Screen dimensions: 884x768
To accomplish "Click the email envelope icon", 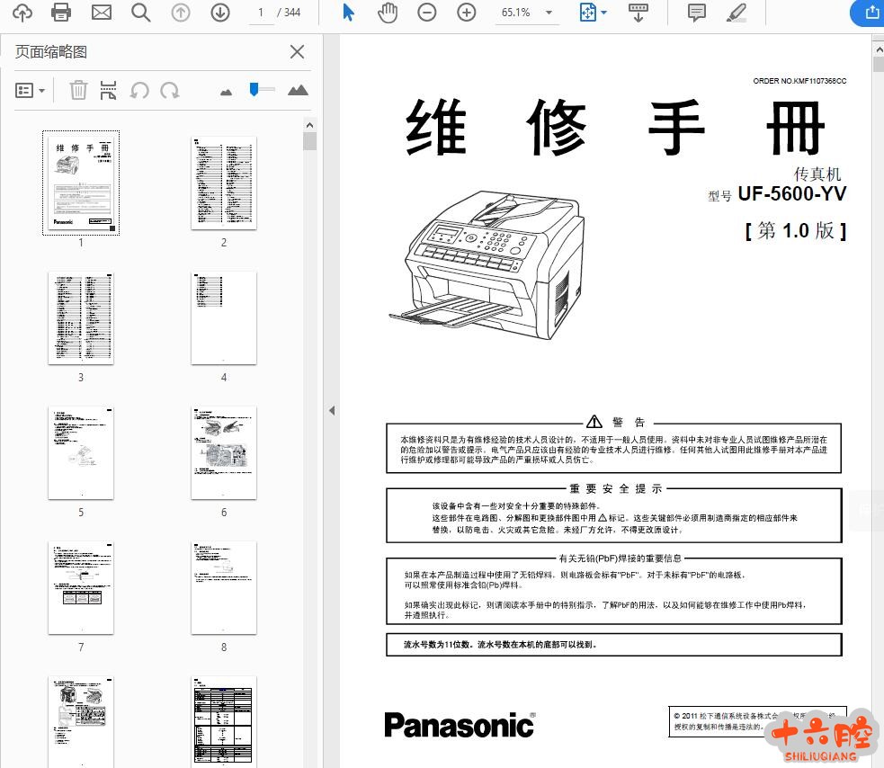I will pos(102,13).
